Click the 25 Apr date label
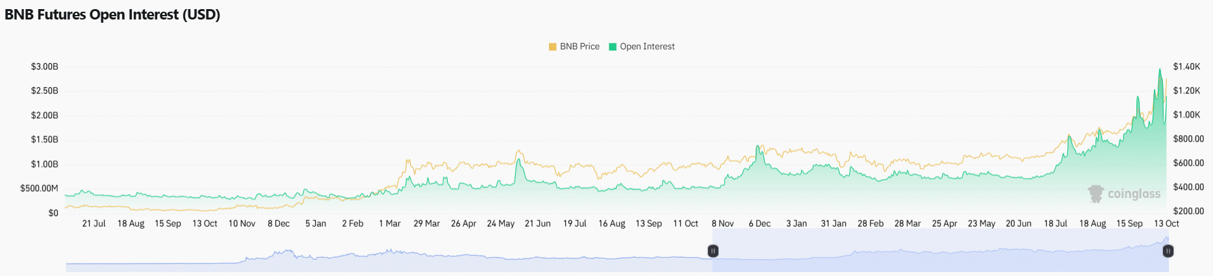The width and height of the screenshot is (1213, 276). point(945,223)
